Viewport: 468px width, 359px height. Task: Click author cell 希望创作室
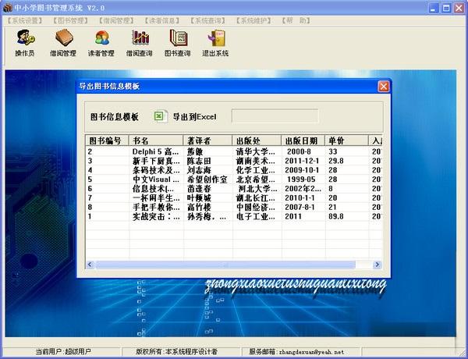[x=207, y=179]
